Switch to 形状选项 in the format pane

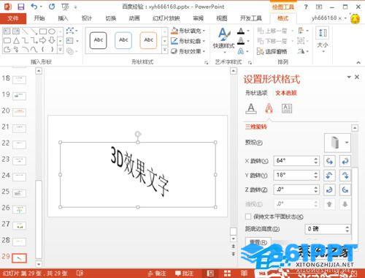(x=256, y=93)
